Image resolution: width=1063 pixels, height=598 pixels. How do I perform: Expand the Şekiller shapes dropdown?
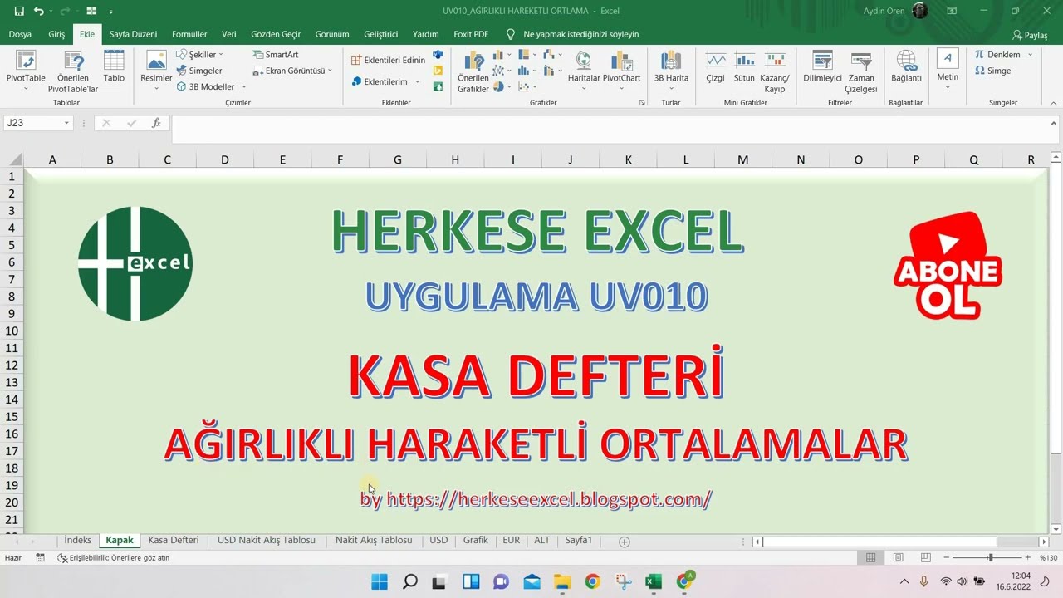pyautogui.click(x=221, y=55)
